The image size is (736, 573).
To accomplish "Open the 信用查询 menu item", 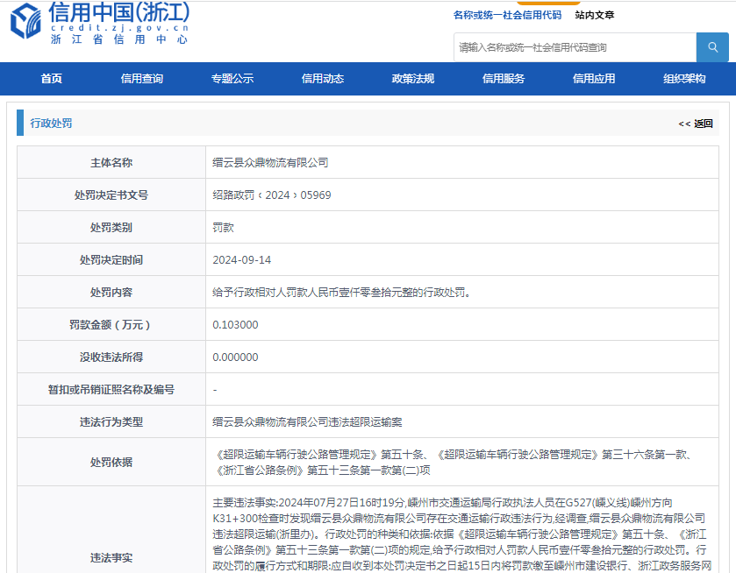I will [x=142, y=79].
